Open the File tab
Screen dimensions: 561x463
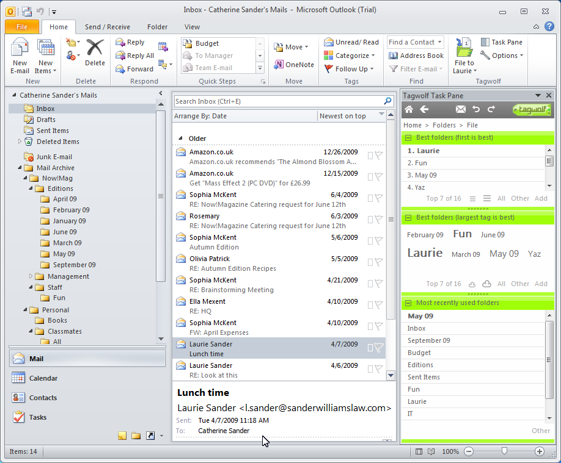click(x=22, y=27)
